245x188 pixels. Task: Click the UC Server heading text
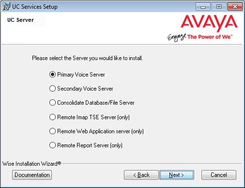point(21,20)
